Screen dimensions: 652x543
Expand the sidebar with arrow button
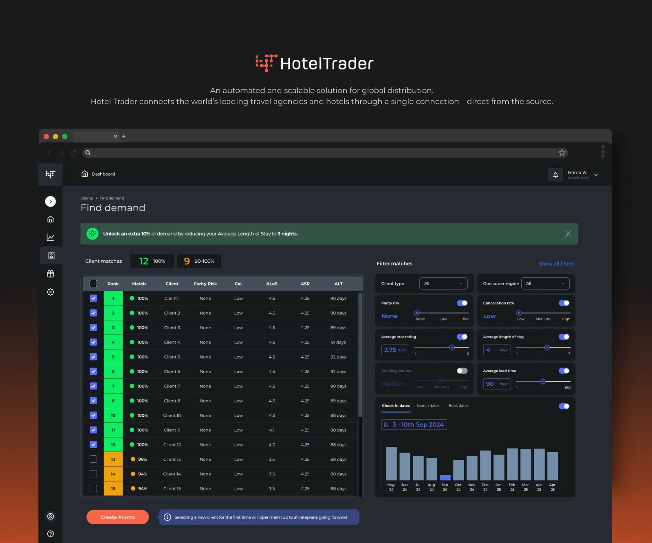coord(51,201)
